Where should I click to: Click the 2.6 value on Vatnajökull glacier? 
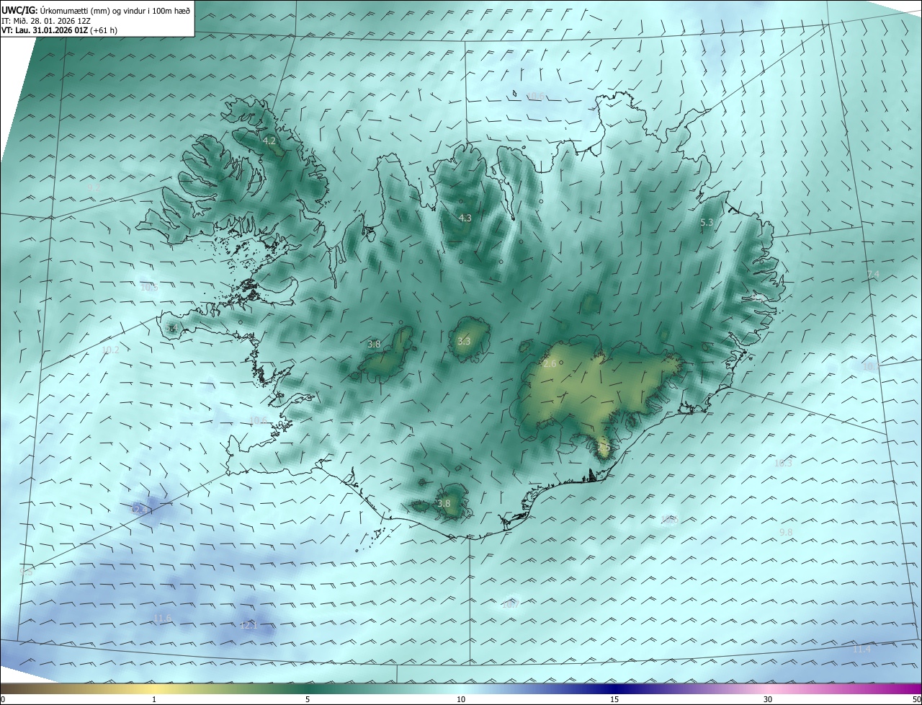[x=550, y=364]
